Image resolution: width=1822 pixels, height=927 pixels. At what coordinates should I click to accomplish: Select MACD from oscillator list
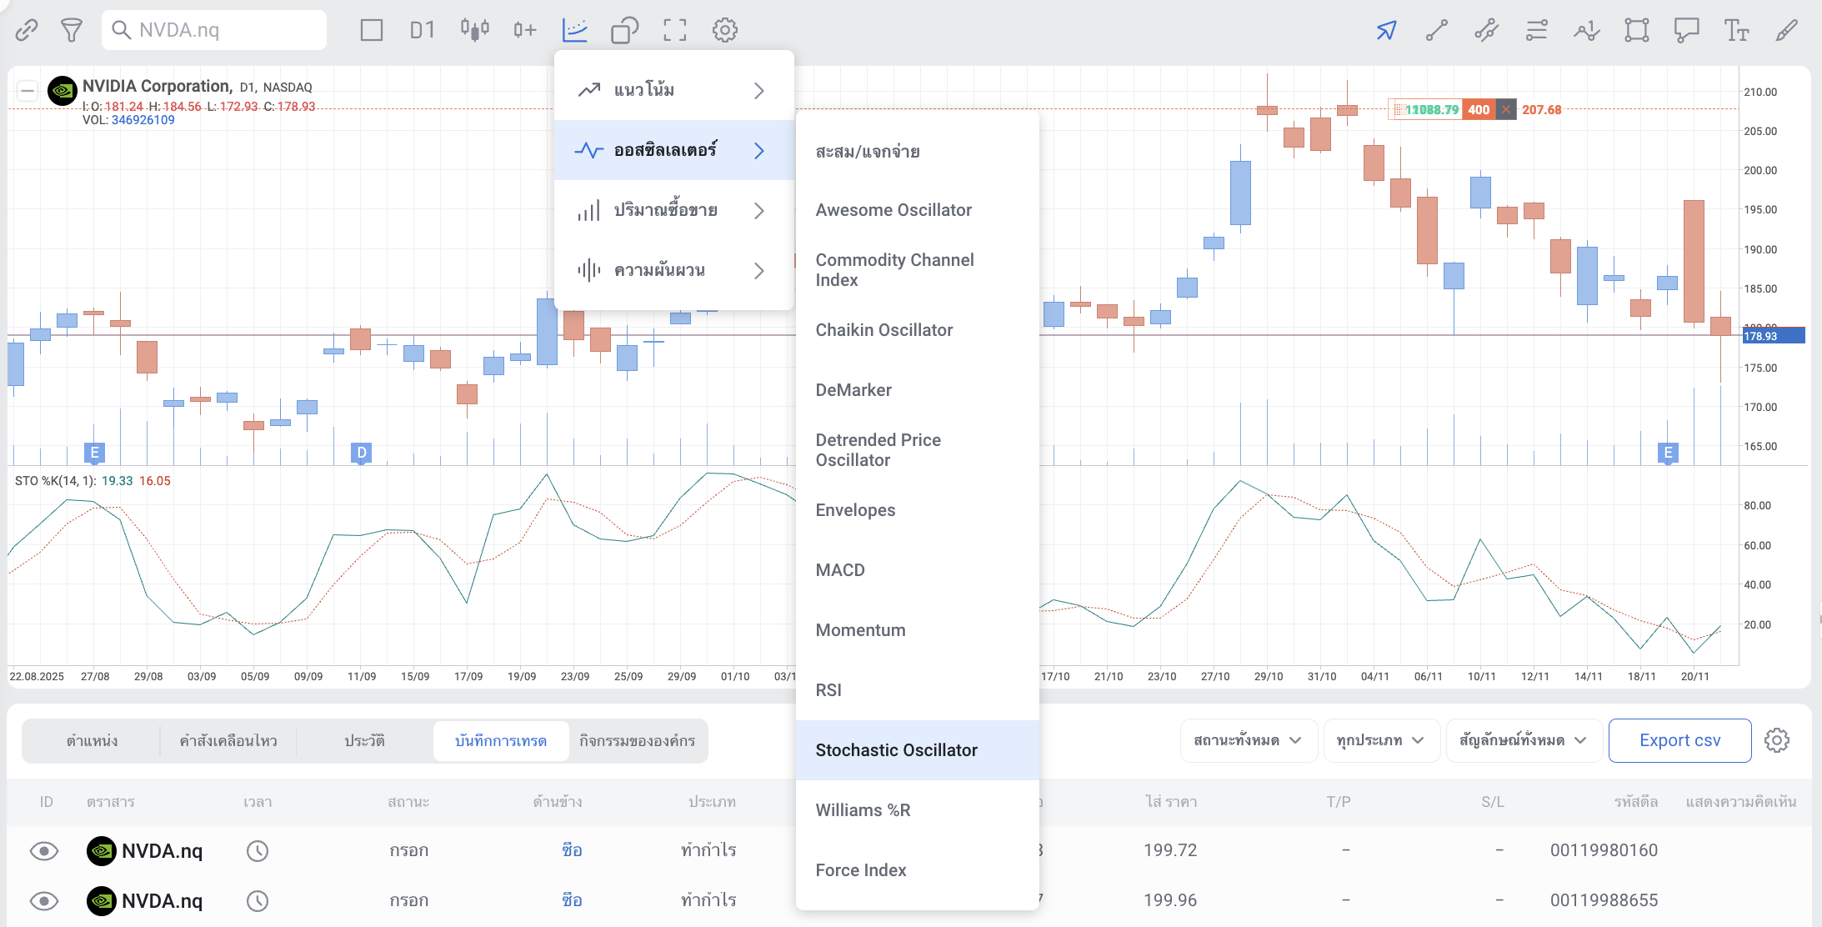click(x=840, y=570)
